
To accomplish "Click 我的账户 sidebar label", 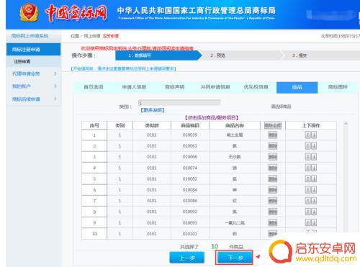I will [22, 86].
